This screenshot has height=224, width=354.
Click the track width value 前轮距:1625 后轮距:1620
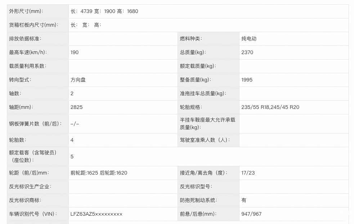pyautogui.click(x=99, y=173)
